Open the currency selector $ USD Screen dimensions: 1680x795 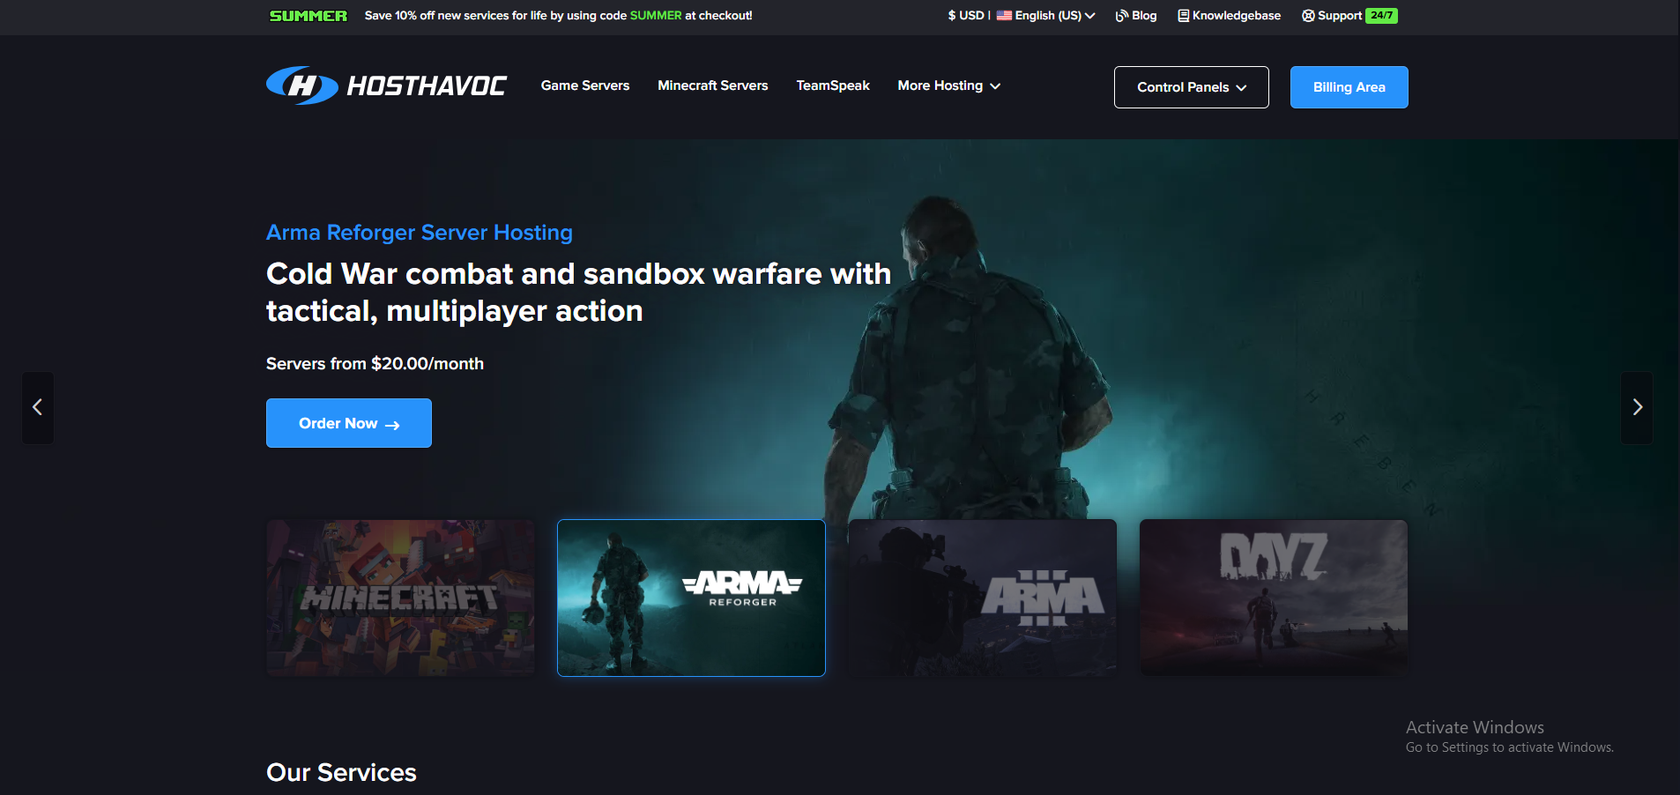(x=966, y=16)
